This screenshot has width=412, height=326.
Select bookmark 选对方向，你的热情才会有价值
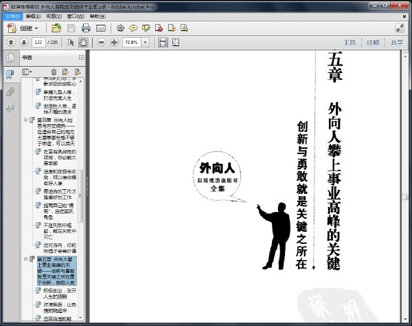(60, 248)
